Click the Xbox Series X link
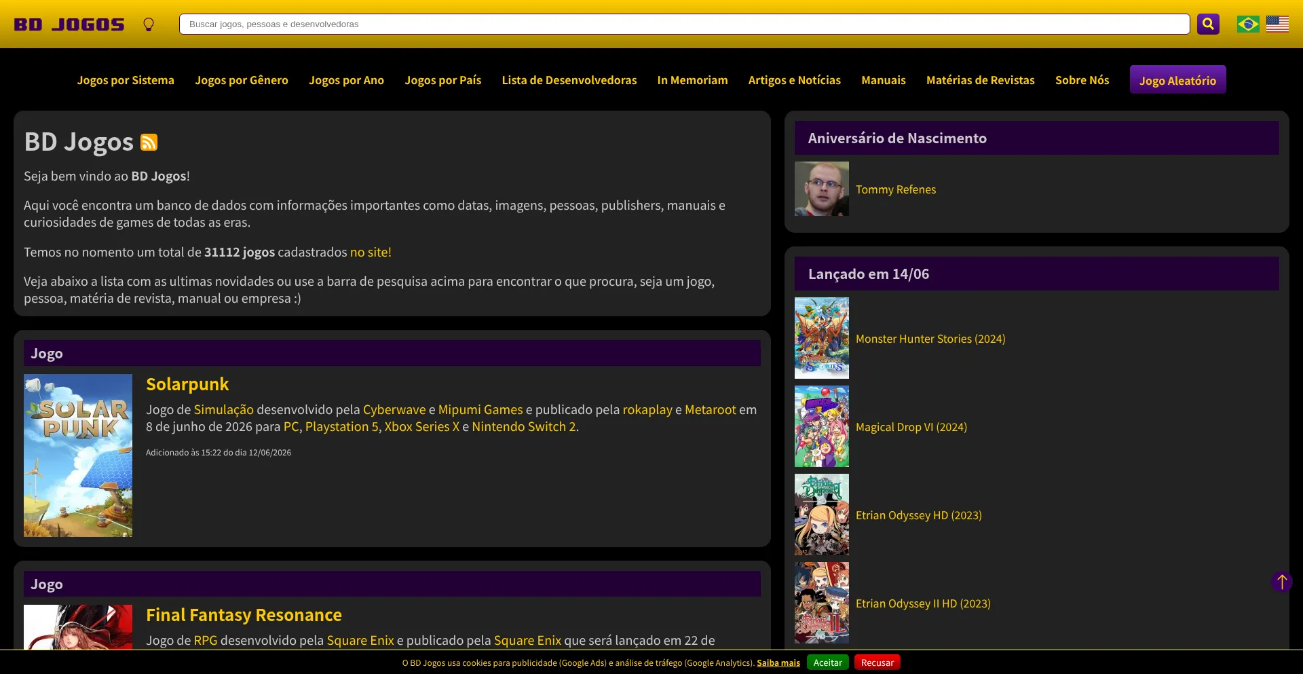 422,426
